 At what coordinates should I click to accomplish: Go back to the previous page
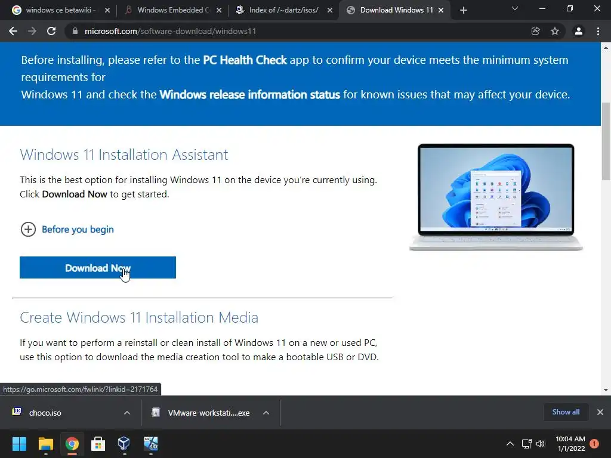coord(13,31)
